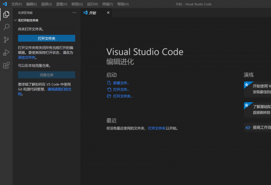This screenshot has height=185, width=271.
Task: Click the open file icon beside 打开文件
Action: point(109,90)
